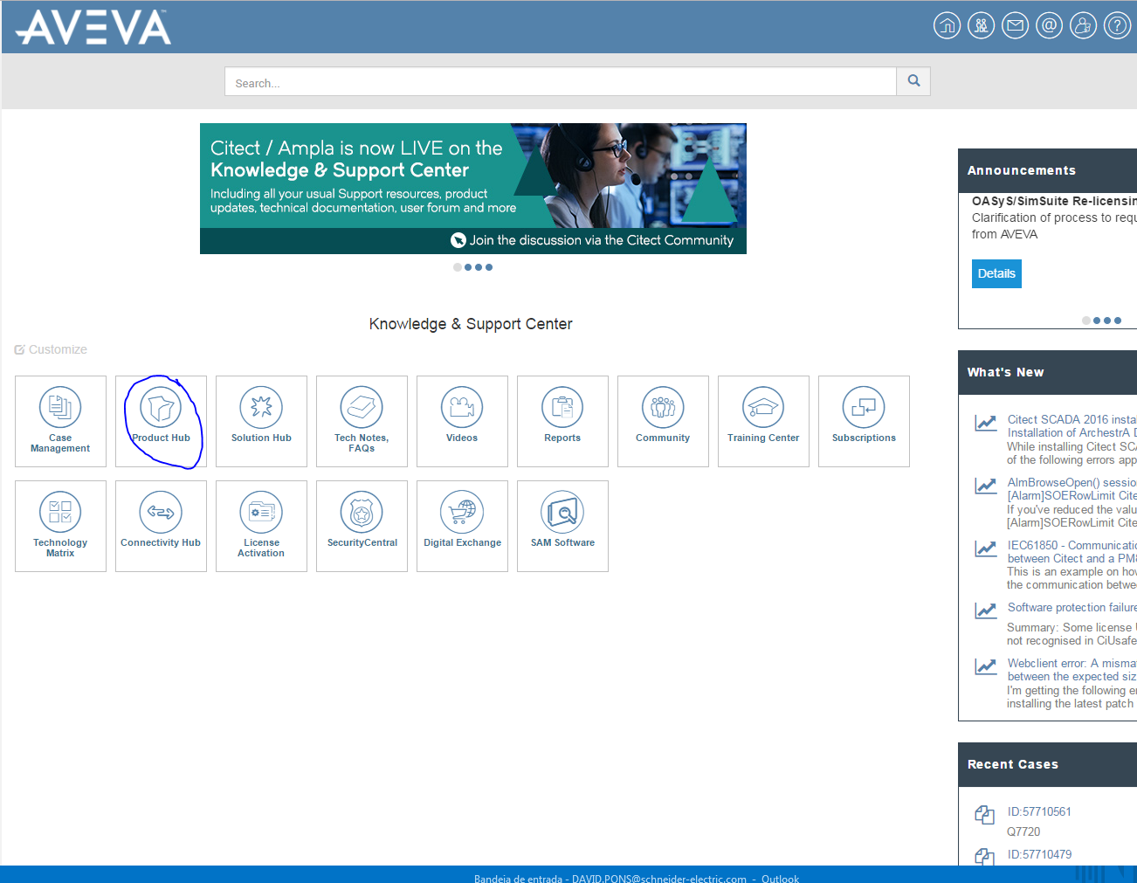Go to License Activation tile
Image resolution: width=1137 pixels, height=883 pixels.
[x=261, y=526]
